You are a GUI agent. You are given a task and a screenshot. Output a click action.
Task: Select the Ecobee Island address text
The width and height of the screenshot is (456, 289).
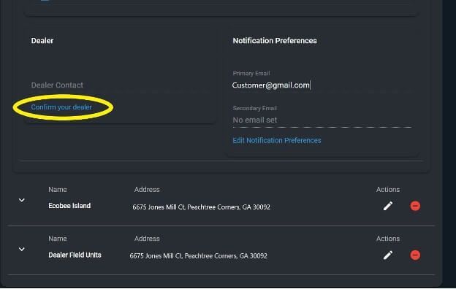[201, 207]
